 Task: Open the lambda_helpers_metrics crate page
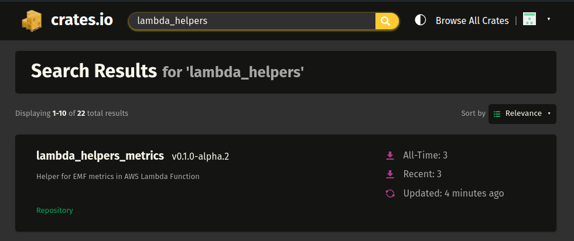click(x=100, y=156)
